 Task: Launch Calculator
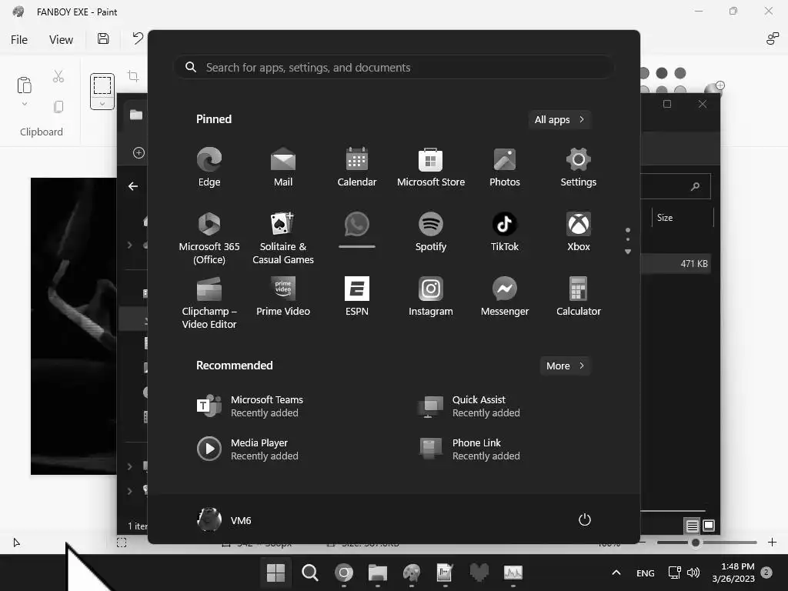point(579,296)
